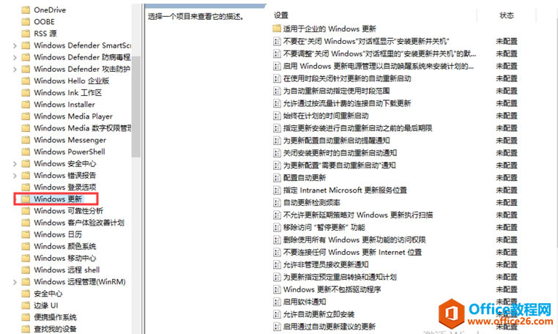
Task: Click folder icon beside Windows Messenger
Action: 26,140
